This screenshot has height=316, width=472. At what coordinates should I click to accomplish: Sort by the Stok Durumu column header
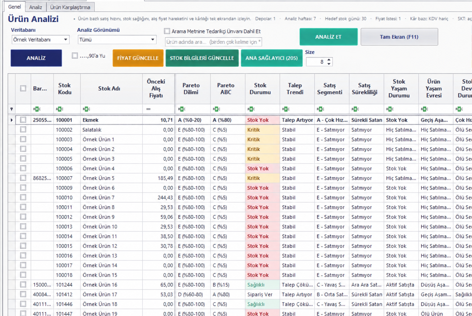260,89
